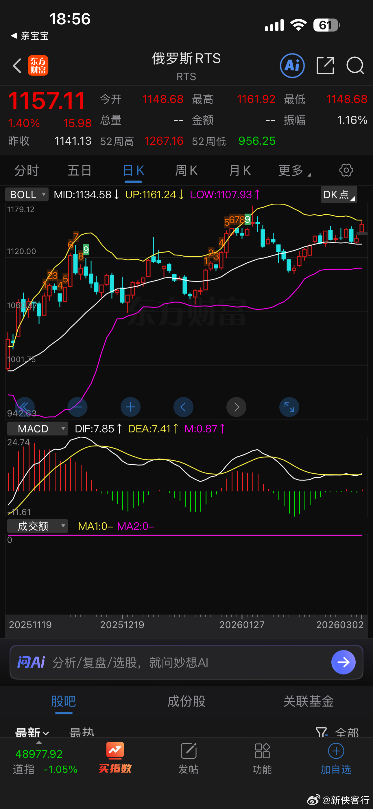Open chart settings gear icon
This screenshot has width=373, height=809.
click(x=346, y=170)
